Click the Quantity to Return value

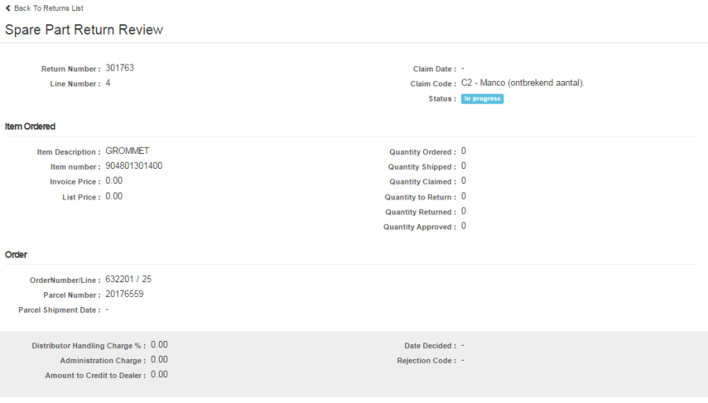(x=463, y=196)
